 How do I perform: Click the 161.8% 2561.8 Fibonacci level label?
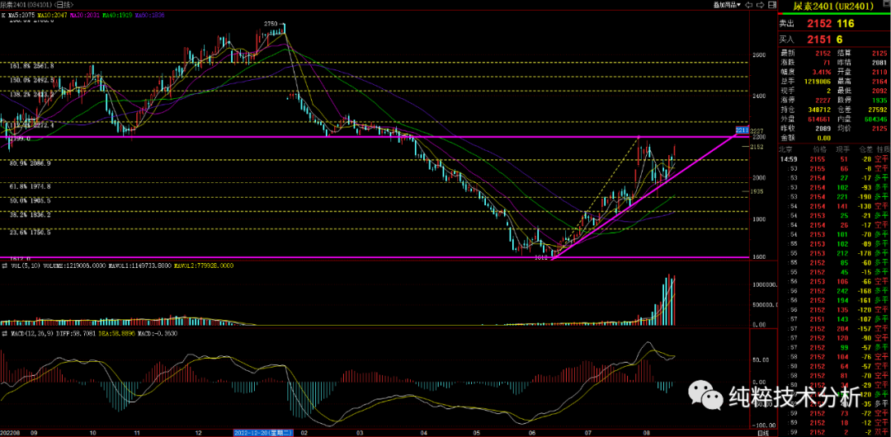pos(32,67)
